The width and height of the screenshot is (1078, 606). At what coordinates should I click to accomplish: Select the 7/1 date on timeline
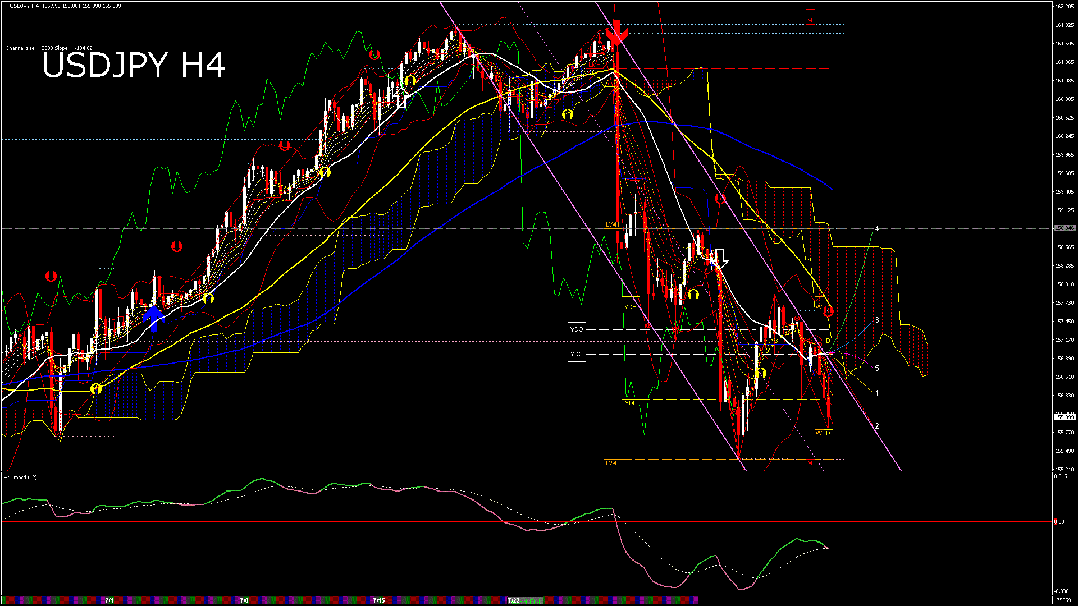pos(109,600)
